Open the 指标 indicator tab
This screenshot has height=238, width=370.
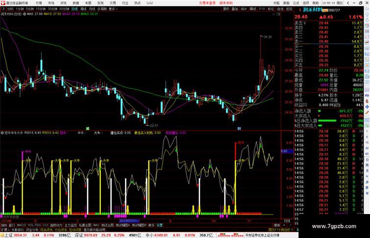coord(4,225)
